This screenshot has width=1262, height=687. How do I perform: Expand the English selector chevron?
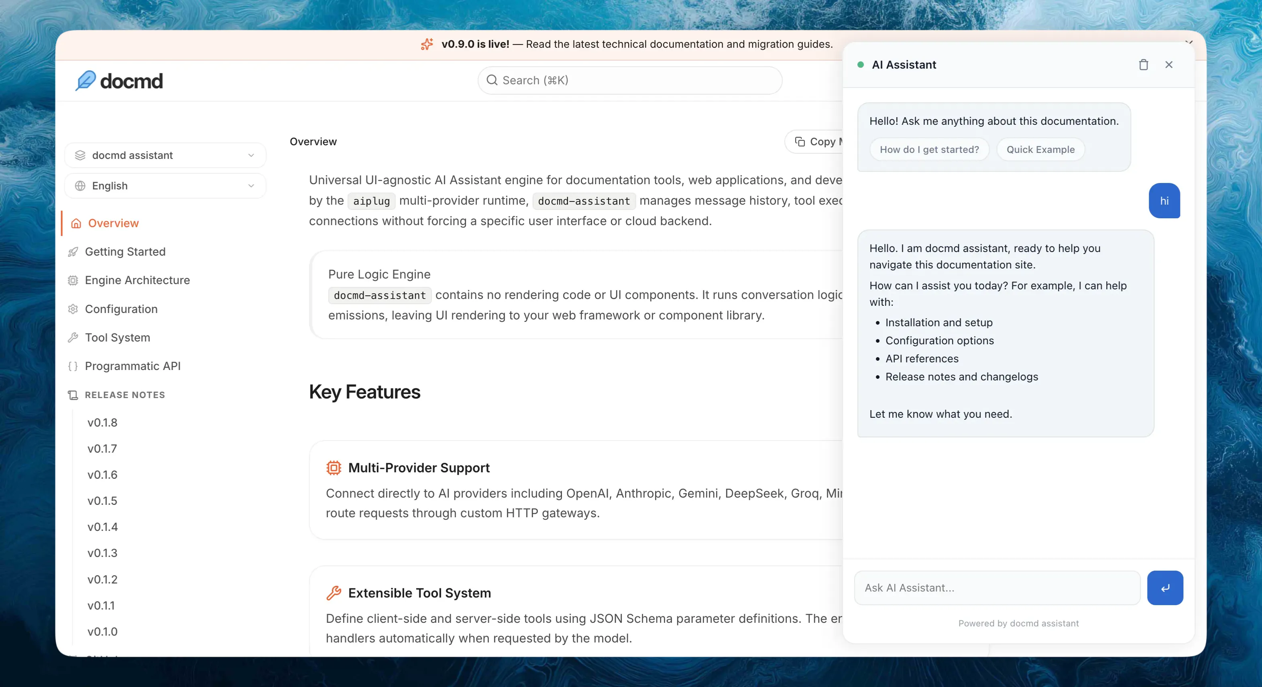pyautogui.click(x=251, y=185)
